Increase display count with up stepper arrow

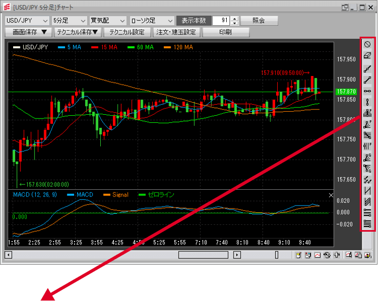pyautogui.click(x=235, y=18)
